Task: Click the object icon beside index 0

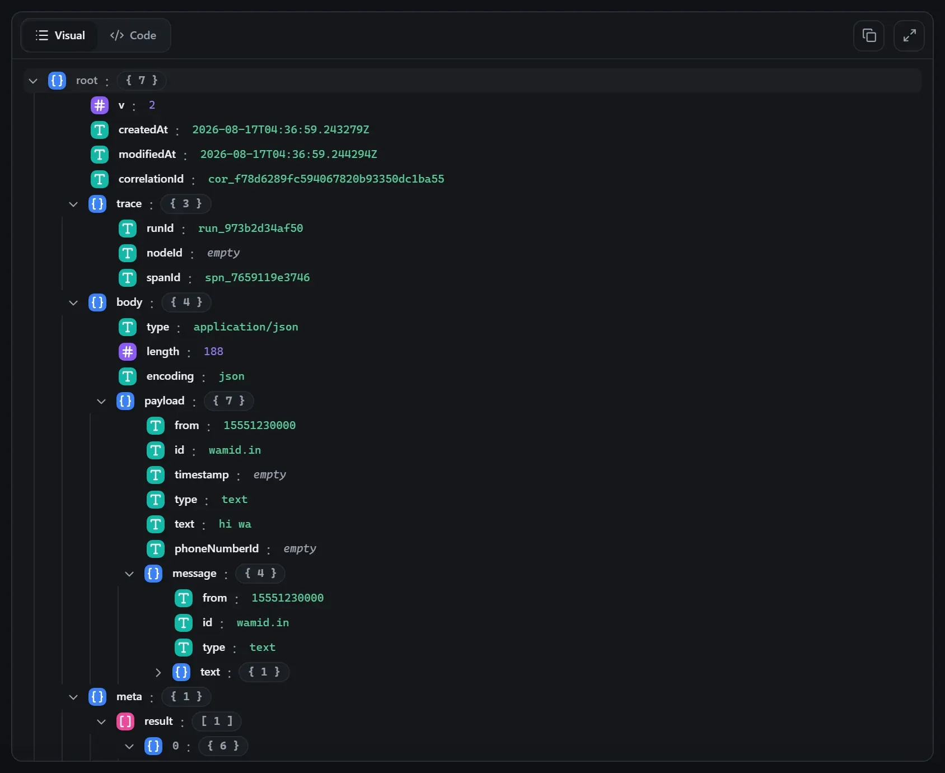Action: pyautogui.click(x=153, y=746)
